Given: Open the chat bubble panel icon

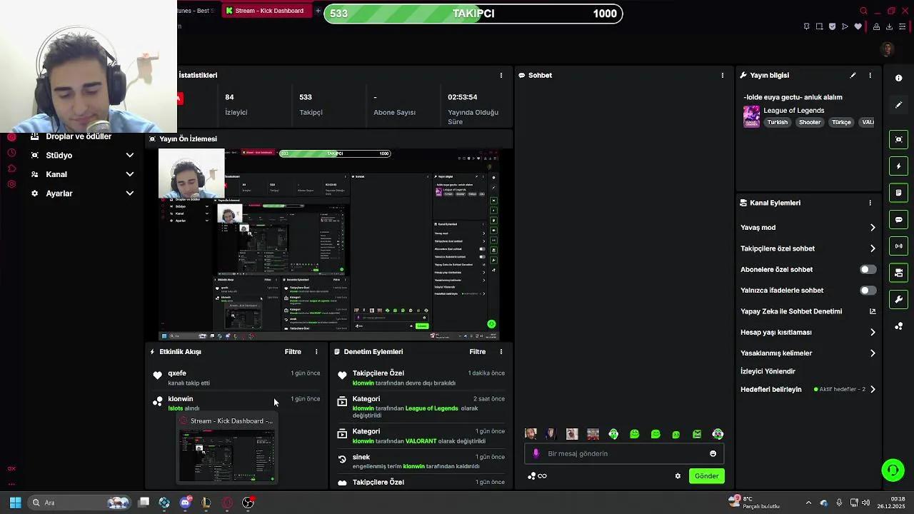Looking at the screenshot, I should coord(898,219).
